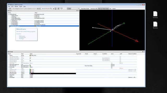
Task: Click the animation time slider
Action: 63,9
